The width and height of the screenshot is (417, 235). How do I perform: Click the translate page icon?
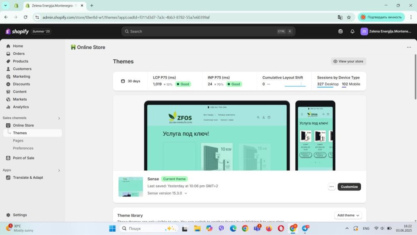tap(340, 17)
